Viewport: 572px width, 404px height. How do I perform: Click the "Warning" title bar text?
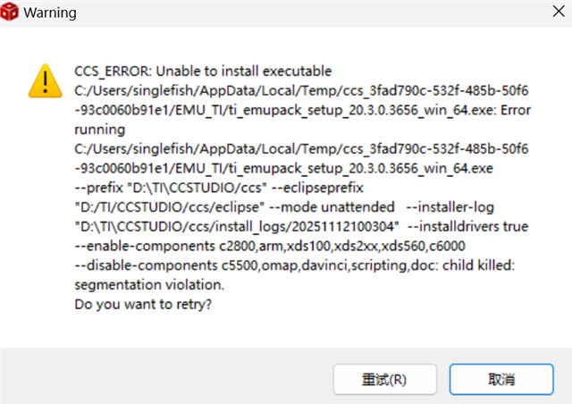[x=50, y=13]
